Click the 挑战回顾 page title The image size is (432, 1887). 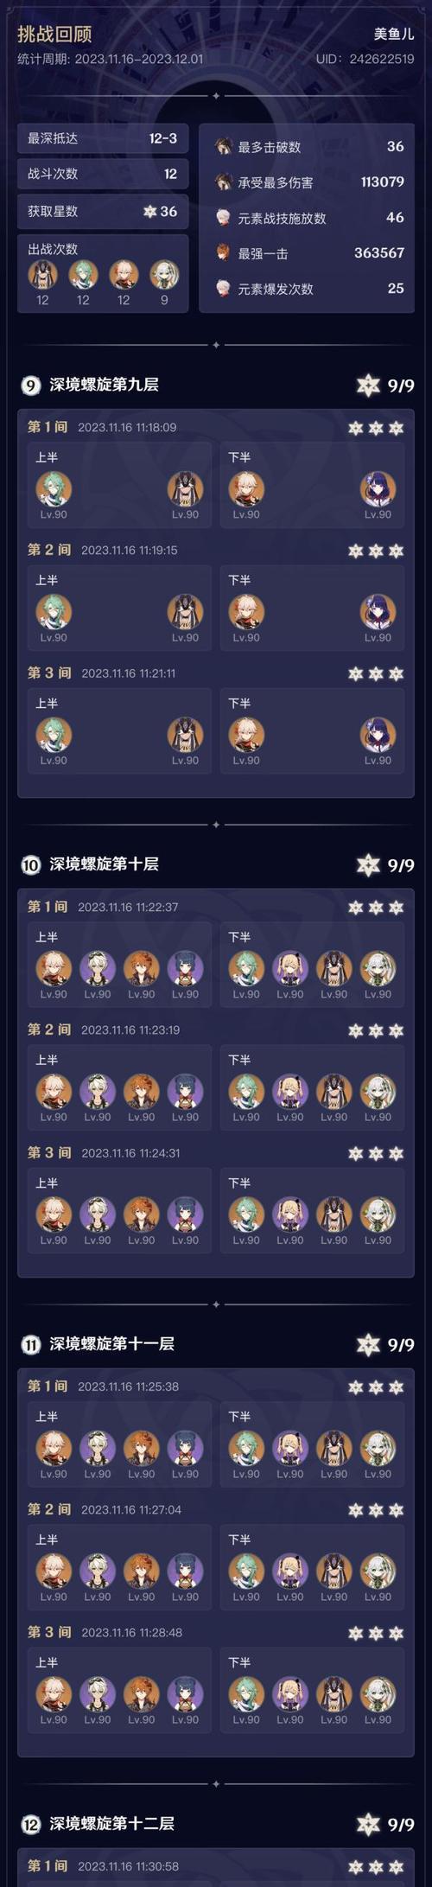tap(54, 35)
